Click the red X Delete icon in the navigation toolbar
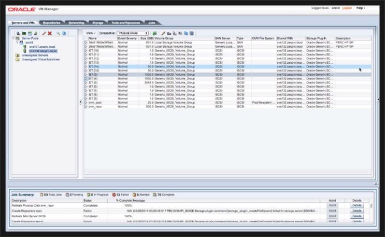Image resolution: width=385 pixels, height=237 pixels. [x=50, y=33]
